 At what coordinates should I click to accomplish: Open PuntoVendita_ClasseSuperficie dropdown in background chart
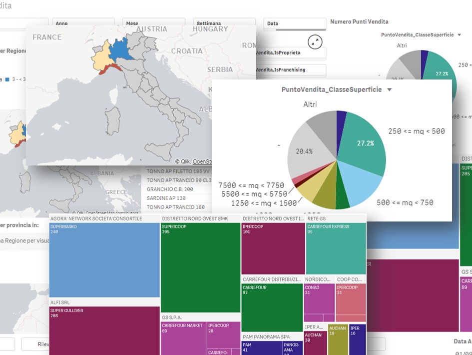click(x=460, y=34)
